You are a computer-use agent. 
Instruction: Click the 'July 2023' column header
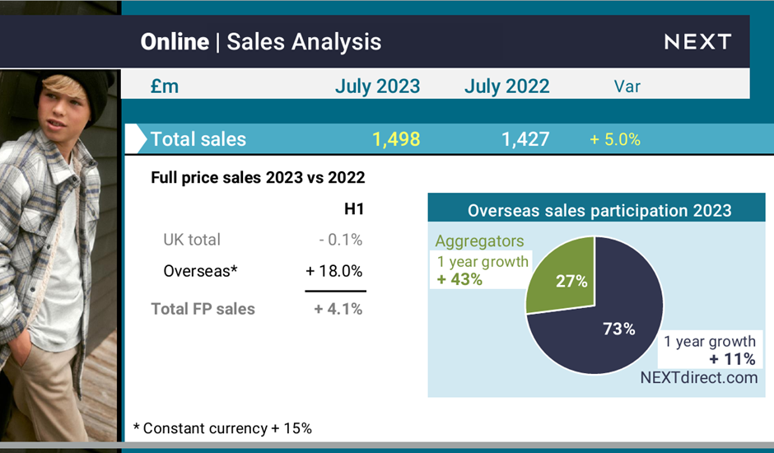click(378, 86)
